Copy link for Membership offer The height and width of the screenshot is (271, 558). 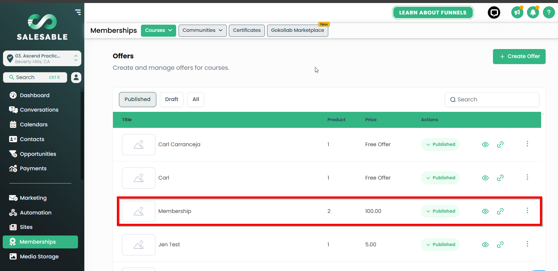(500, 211)
